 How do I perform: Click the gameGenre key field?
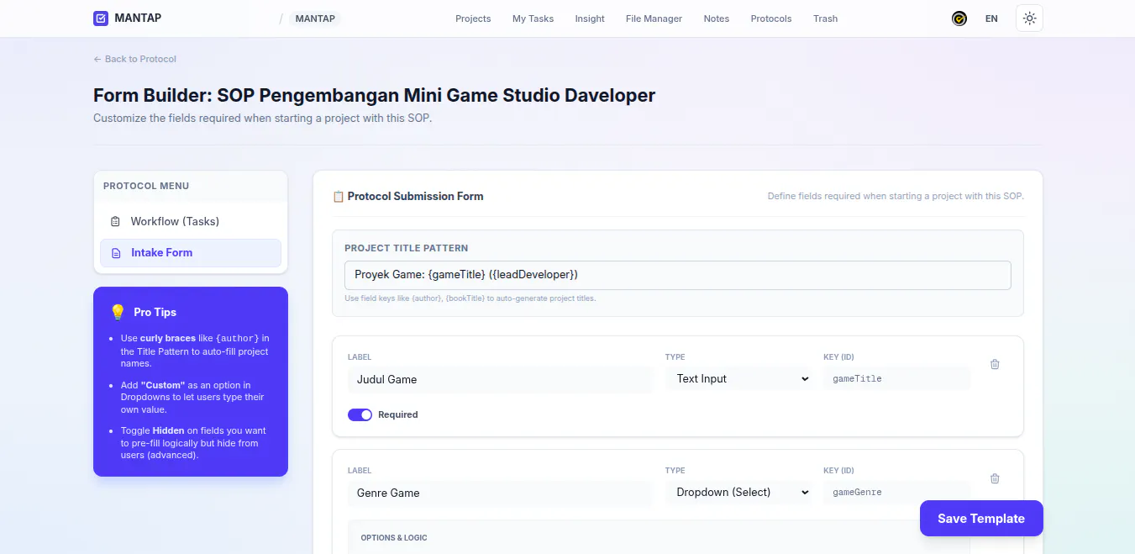[896, 493]
